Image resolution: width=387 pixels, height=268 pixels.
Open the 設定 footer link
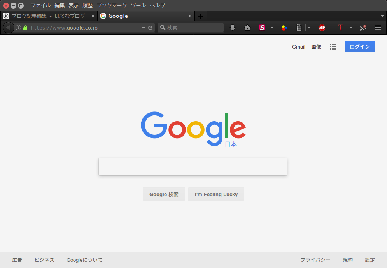[x=370, y=260]
